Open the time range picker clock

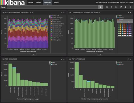(97, 3)
